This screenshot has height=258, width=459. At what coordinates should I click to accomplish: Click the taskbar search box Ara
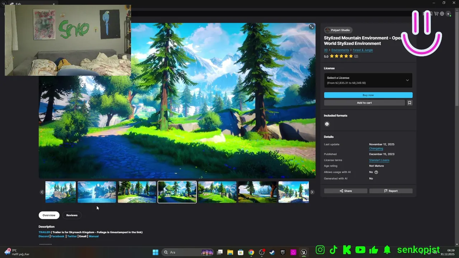pos(188,252)
